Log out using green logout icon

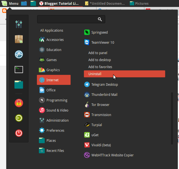19,118
